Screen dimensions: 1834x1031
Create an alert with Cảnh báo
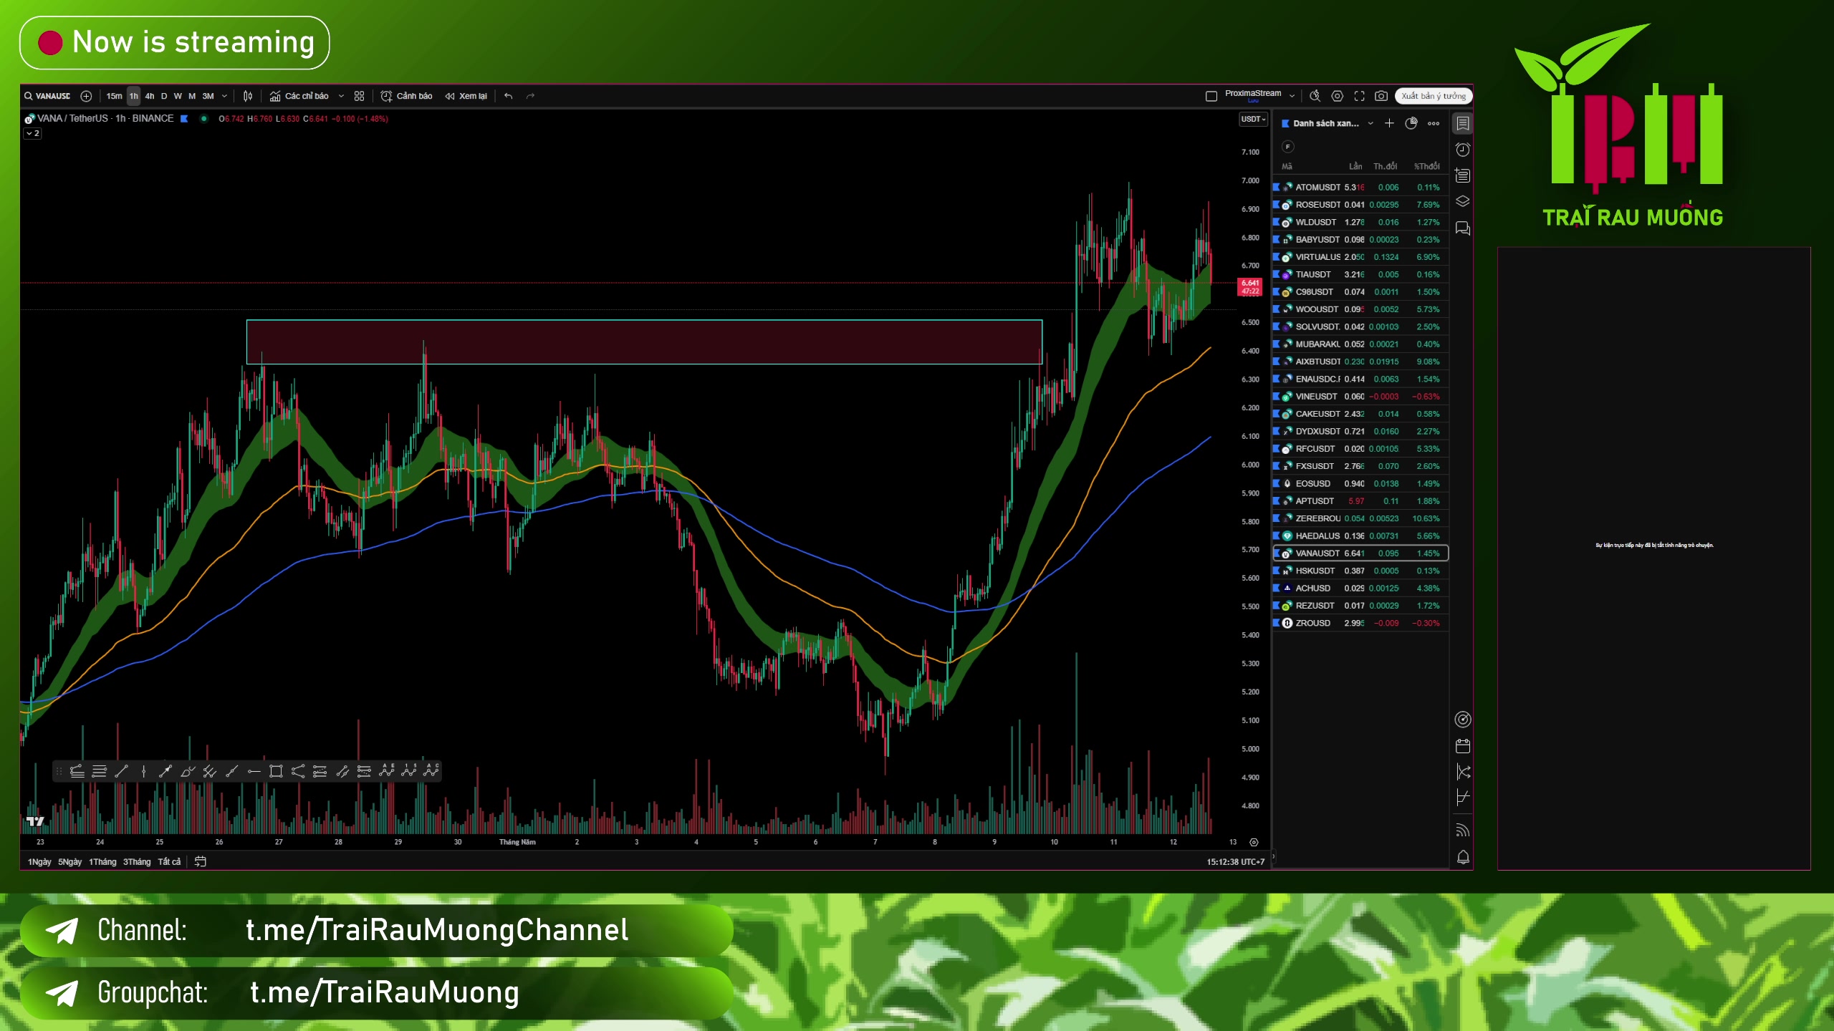point(406,96)
